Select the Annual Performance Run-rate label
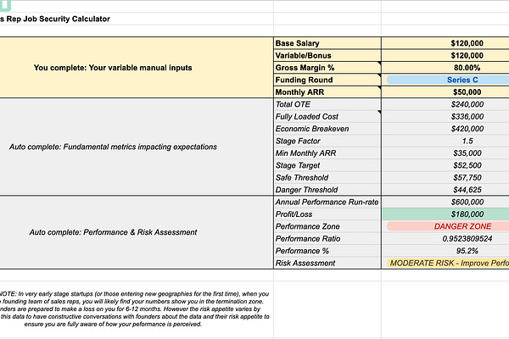 pos(327,202)
